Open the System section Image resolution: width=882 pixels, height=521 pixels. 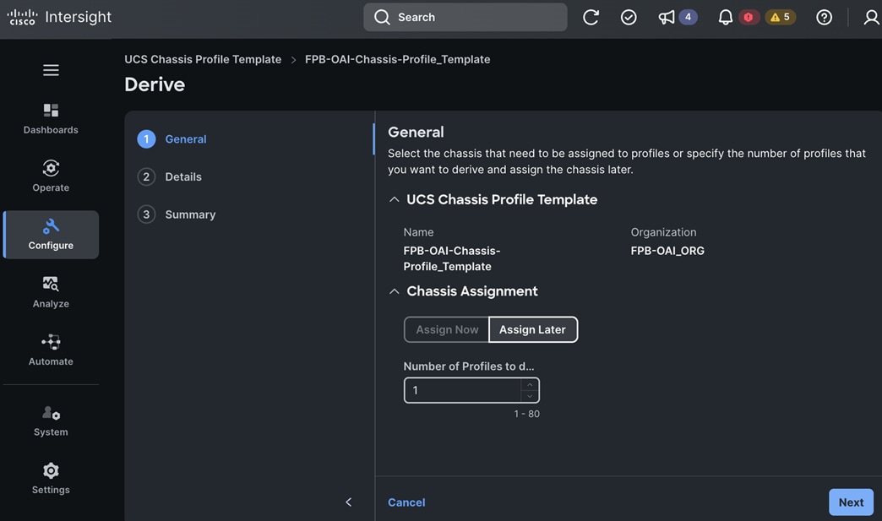(x=51, y=421)
